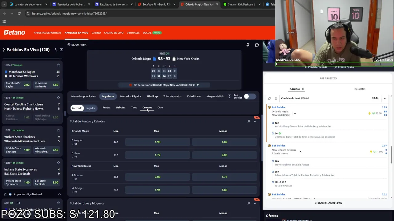Pick Morehead St Eagles at 2.02
394x221 pixels.
[18, 85]
